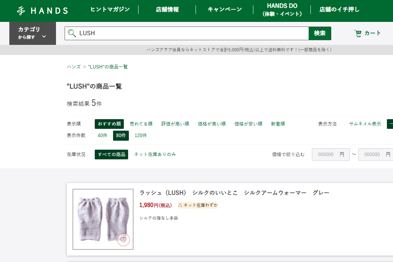Add arm warmer to favorites heart
The height and width of the screenshot is (262, 393).
[123, 240]
